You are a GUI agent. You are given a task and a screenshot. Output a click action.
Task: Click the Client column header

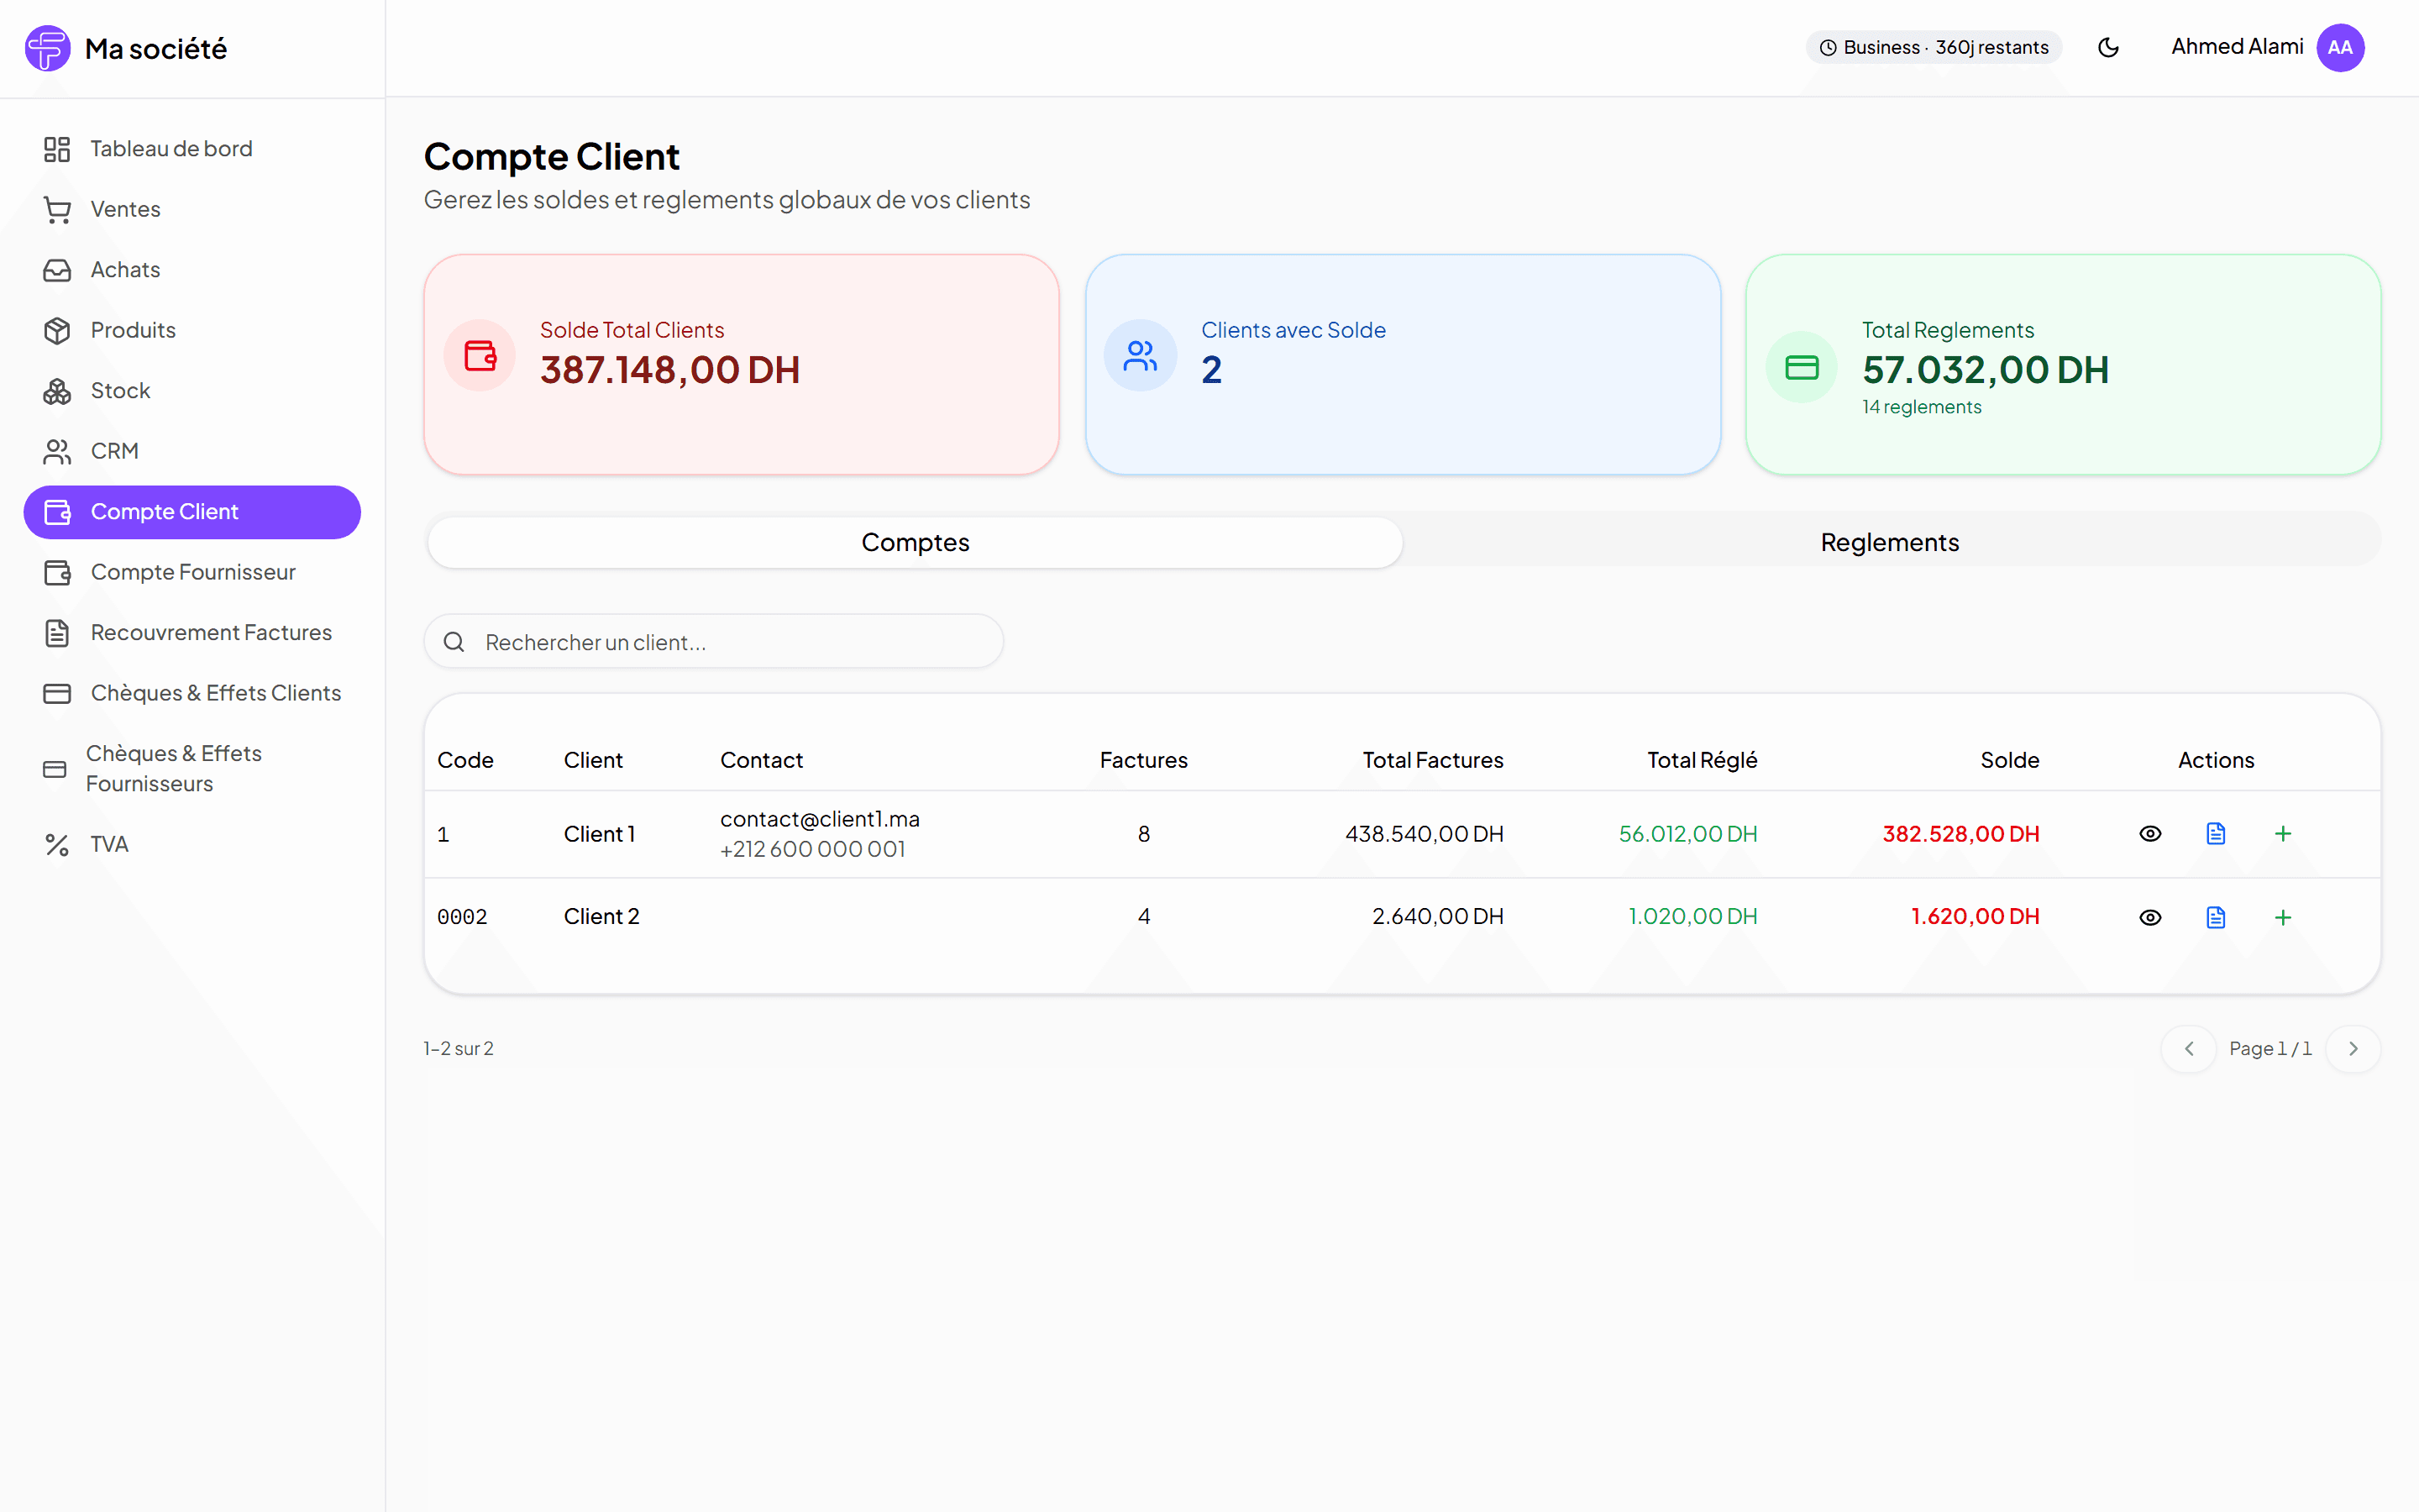point(593,760)
